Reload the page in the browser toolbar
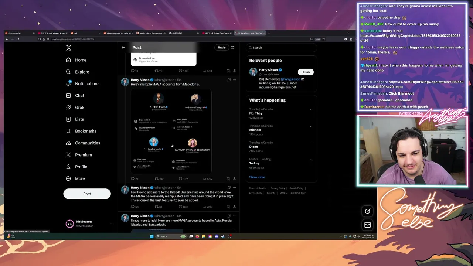 pyautogui.click(x=17, y=39)
